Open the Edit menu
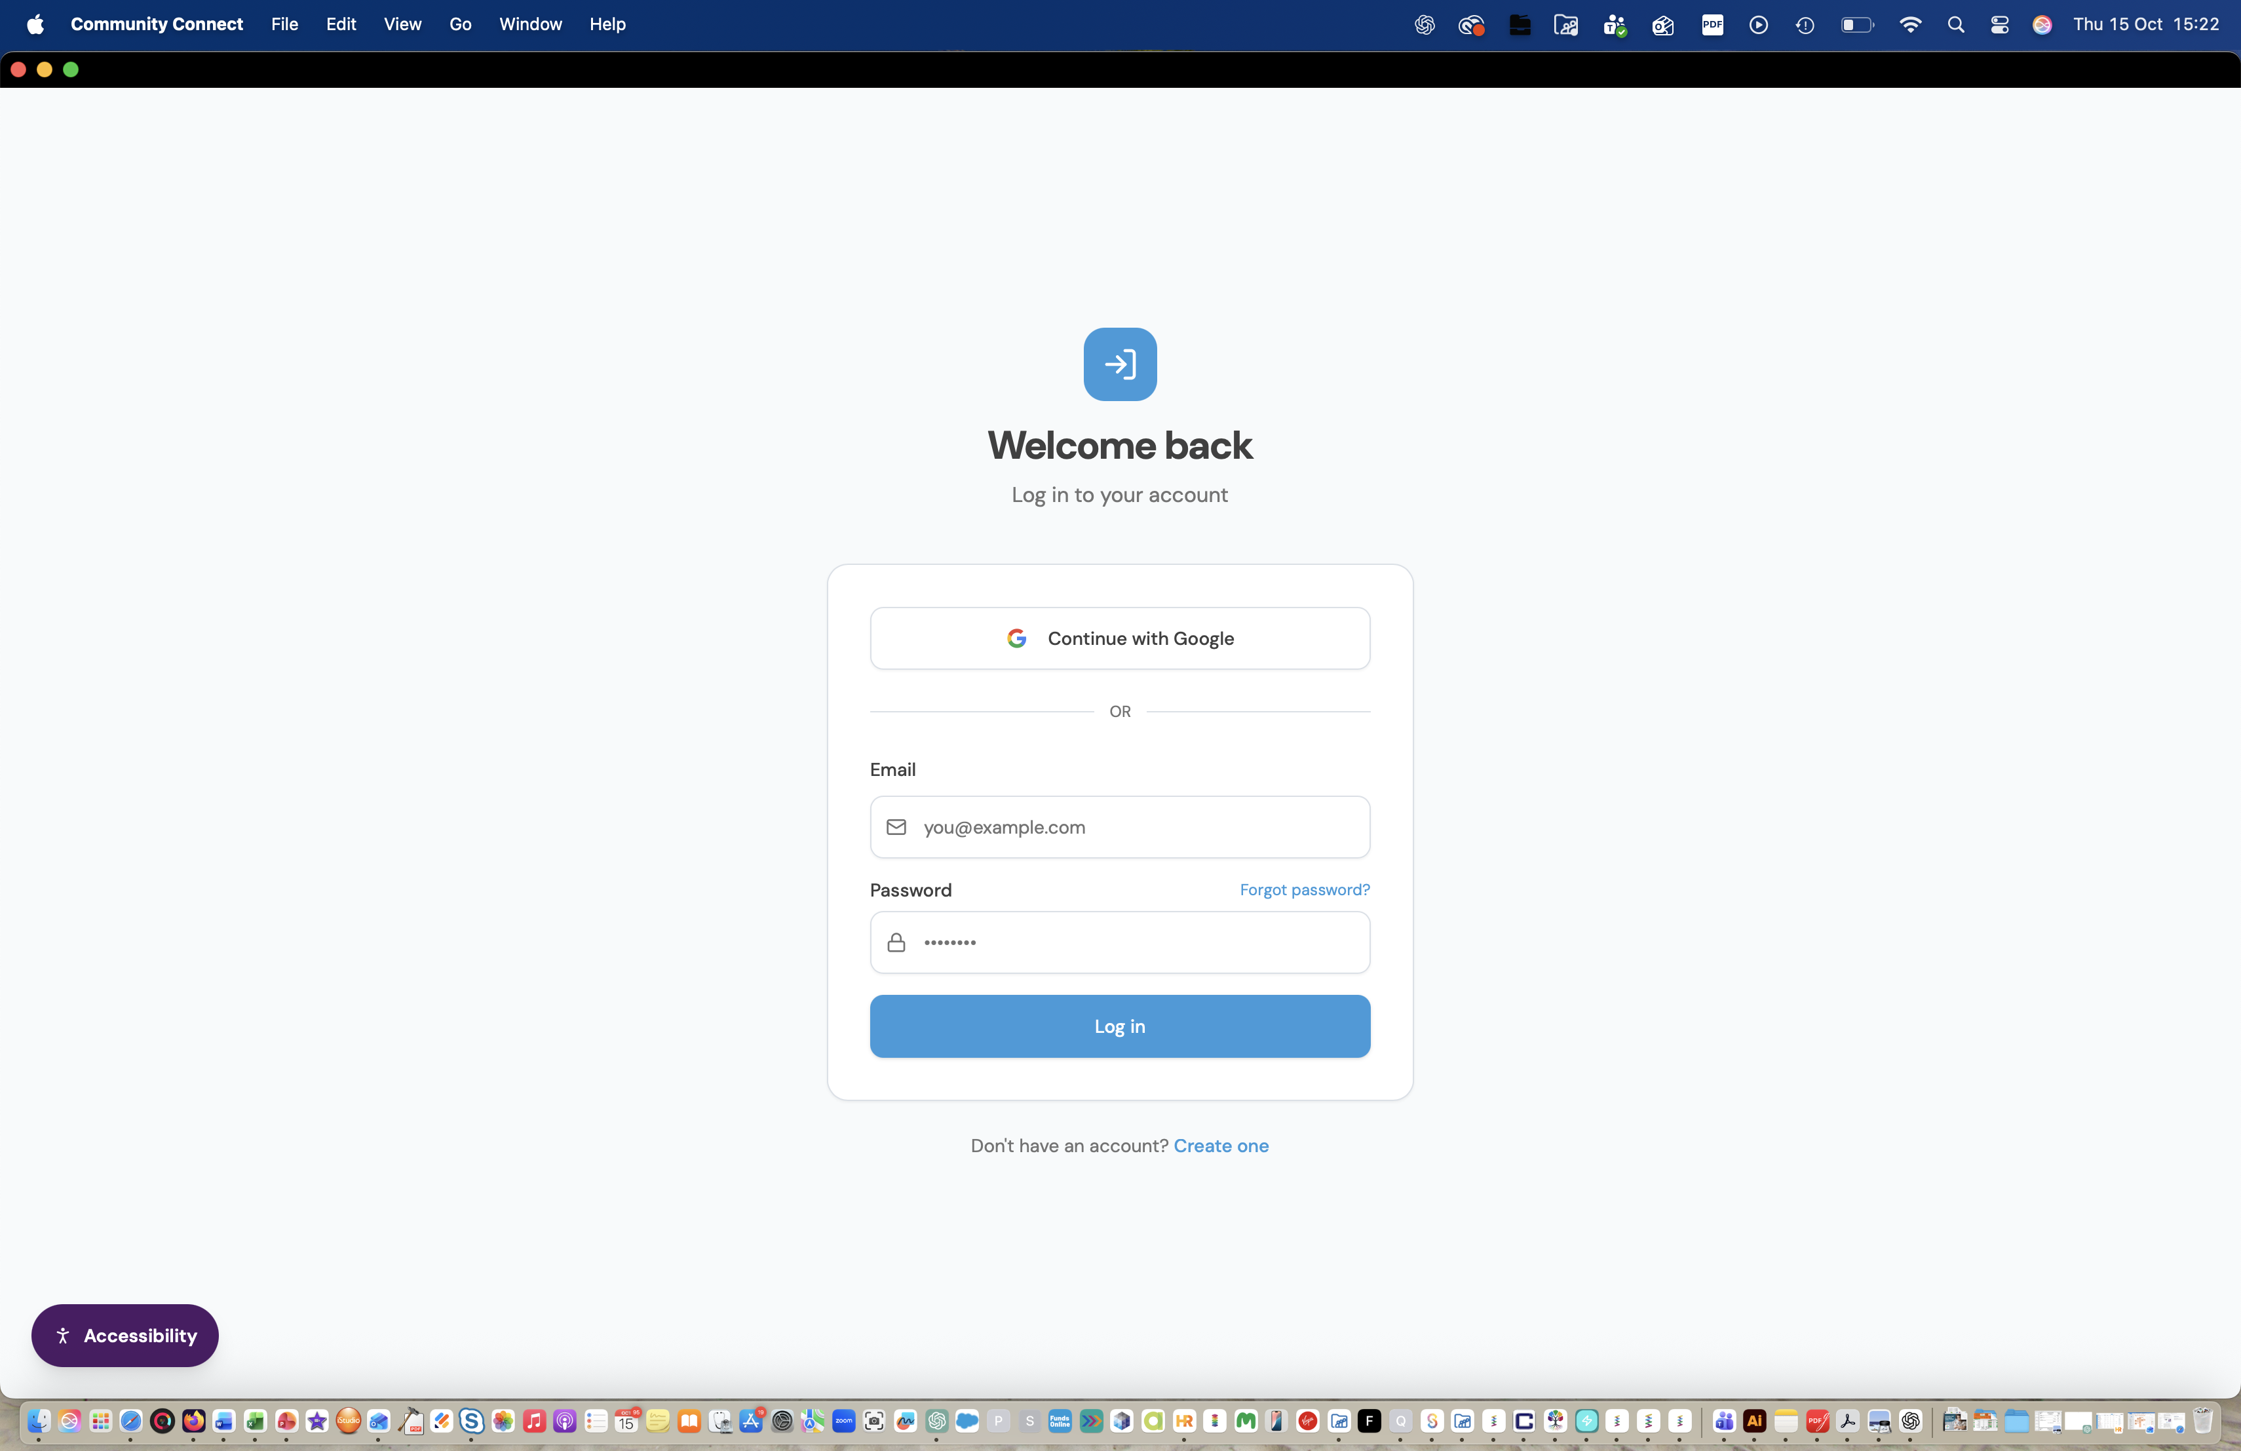 click(341, 24)
